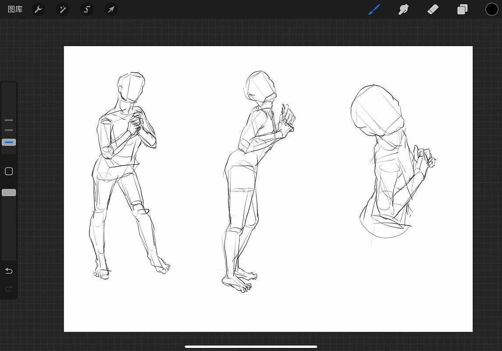Undo the last stroke
Image resolution: width=502 pixels, height=351 pixels.
(9, 271)
